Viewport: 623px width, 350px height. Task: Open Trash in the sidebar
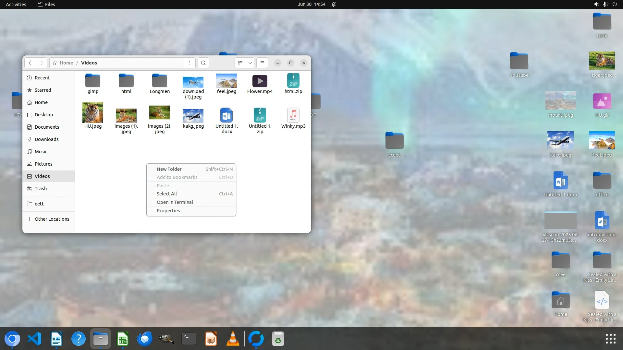coord(41,189)
